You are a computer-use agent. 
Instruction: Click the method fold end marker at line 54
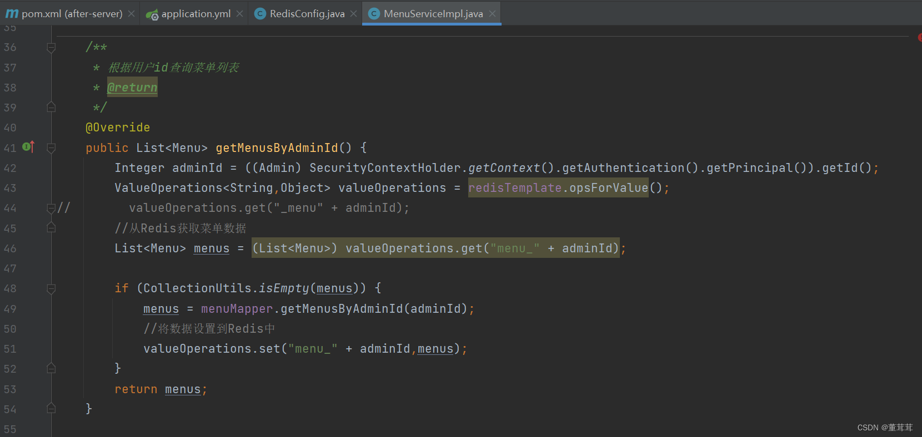coord(51,409)
